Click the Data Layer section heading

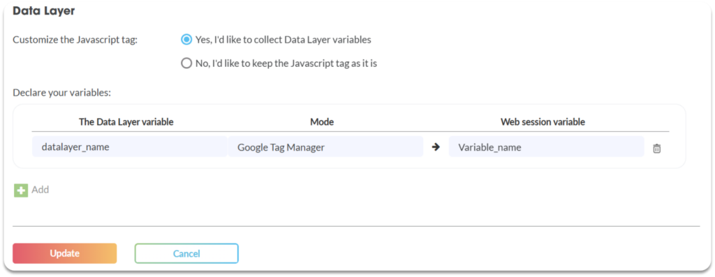[44, 11]
